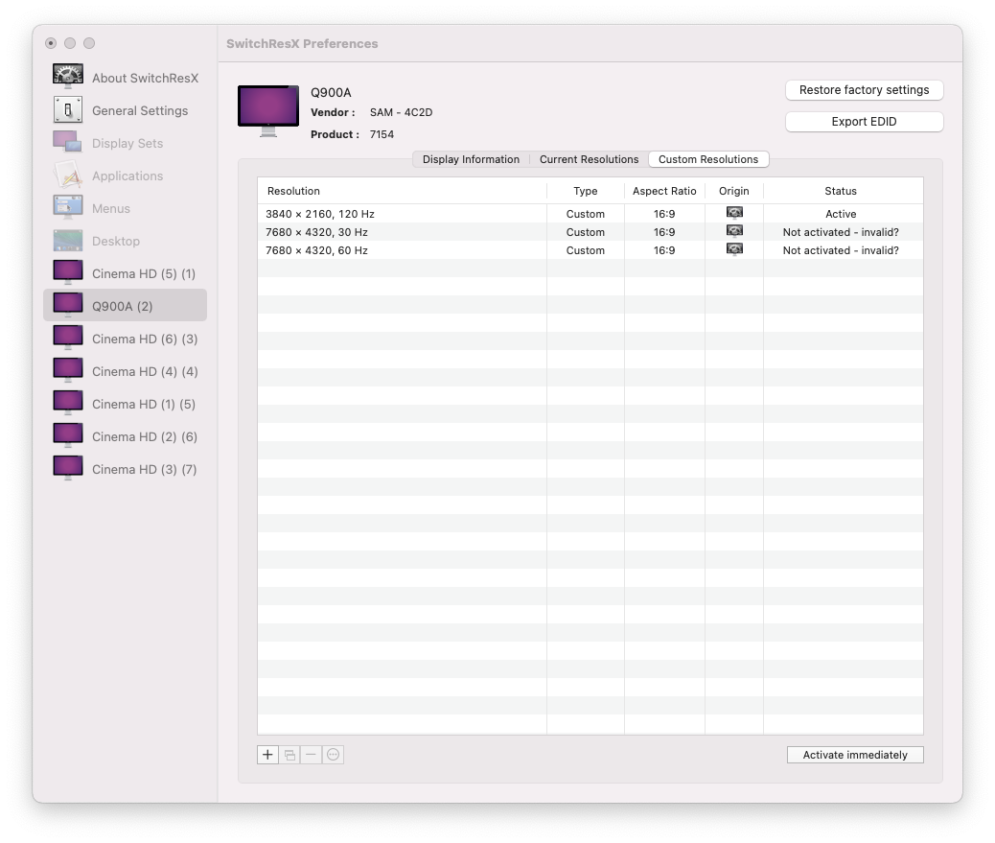Viewport: 995px width, 843px height.
Task: Click 16:9 cell of 7680 × 4320, 60 Hz row
Action: tap(664, 250)
